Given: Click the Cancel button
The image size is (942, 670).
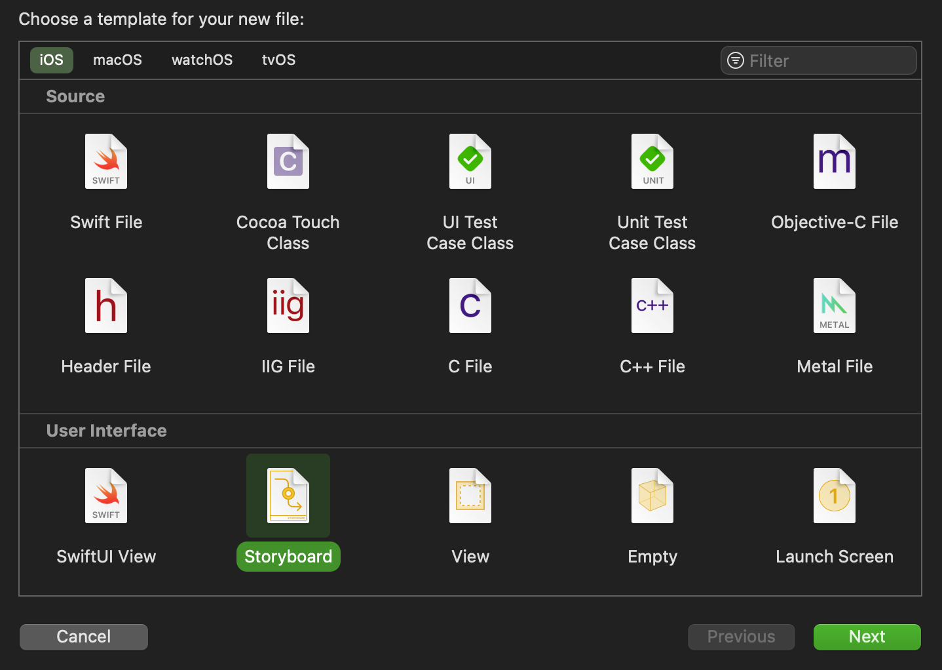Looking at the screenshot, I should click(84, 637).
